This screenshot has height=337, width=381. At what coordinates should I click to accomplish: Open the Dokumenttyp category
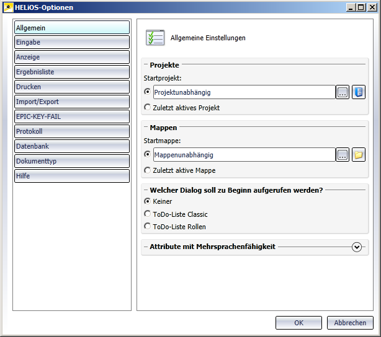click(x=72, y=161)
